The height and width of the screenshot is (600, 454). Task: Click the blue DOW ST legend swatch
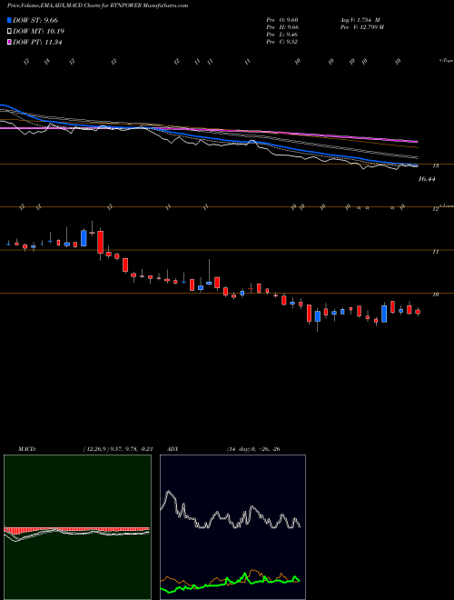click(9, 20)
